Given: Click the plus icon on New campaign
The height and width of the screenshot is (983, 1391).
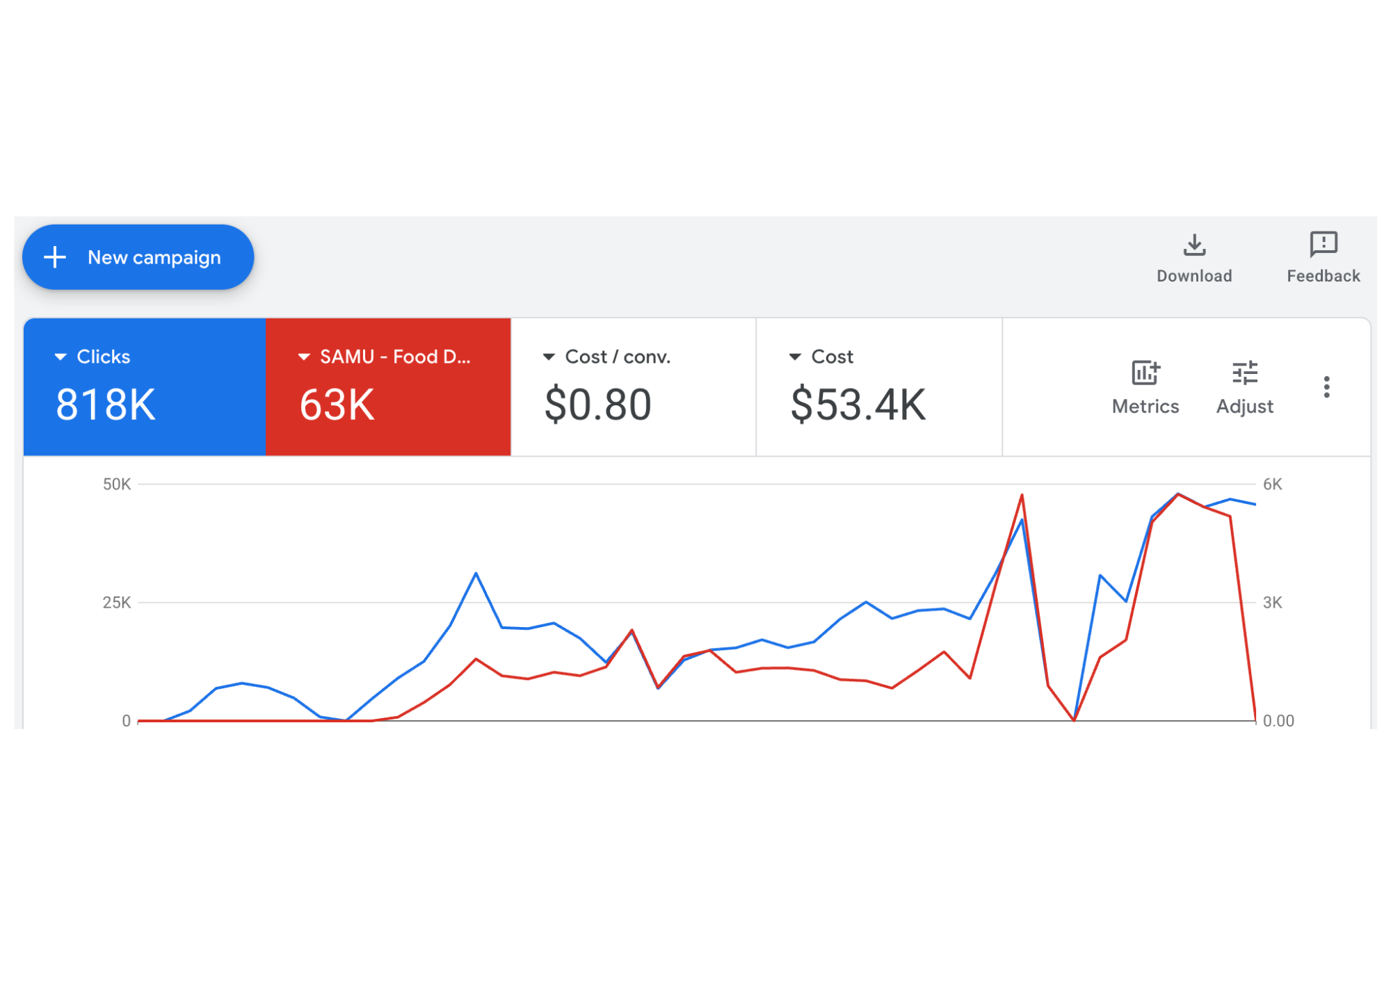Looking at the screenshot, I should click(55, 257).
